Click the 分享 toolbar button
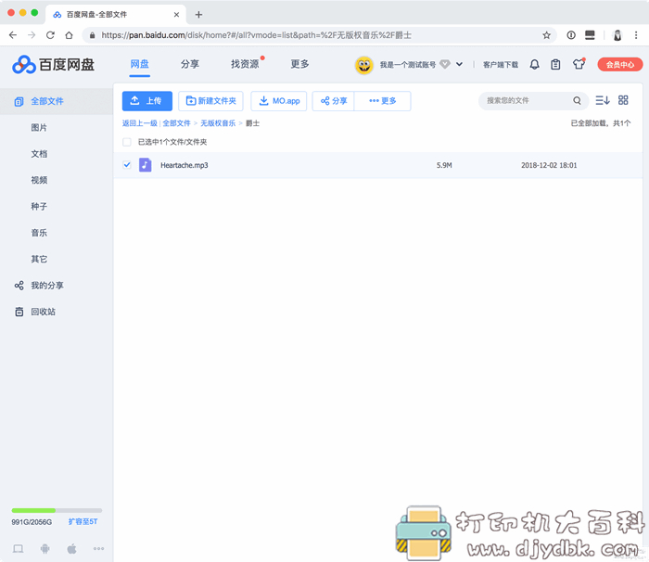The width and height of the screenshot is (649, 562). (333, 101)
